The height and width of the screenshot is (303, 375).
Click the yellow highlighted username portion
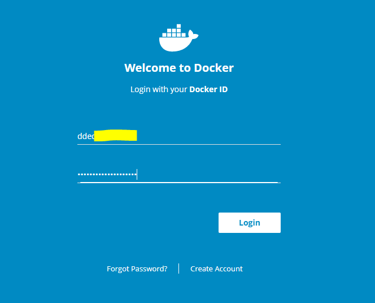pyautogui.click(x=116, y=136)
